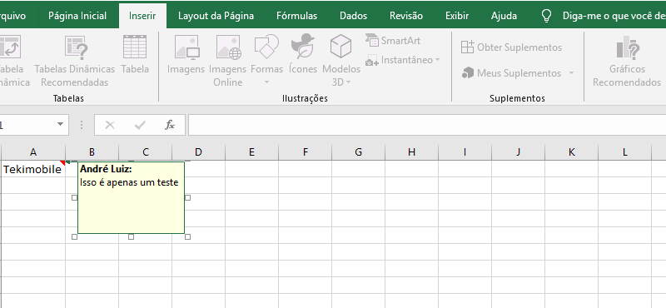
Task: Select column A header
Action: pyautogui.click(x=33, y=152)
